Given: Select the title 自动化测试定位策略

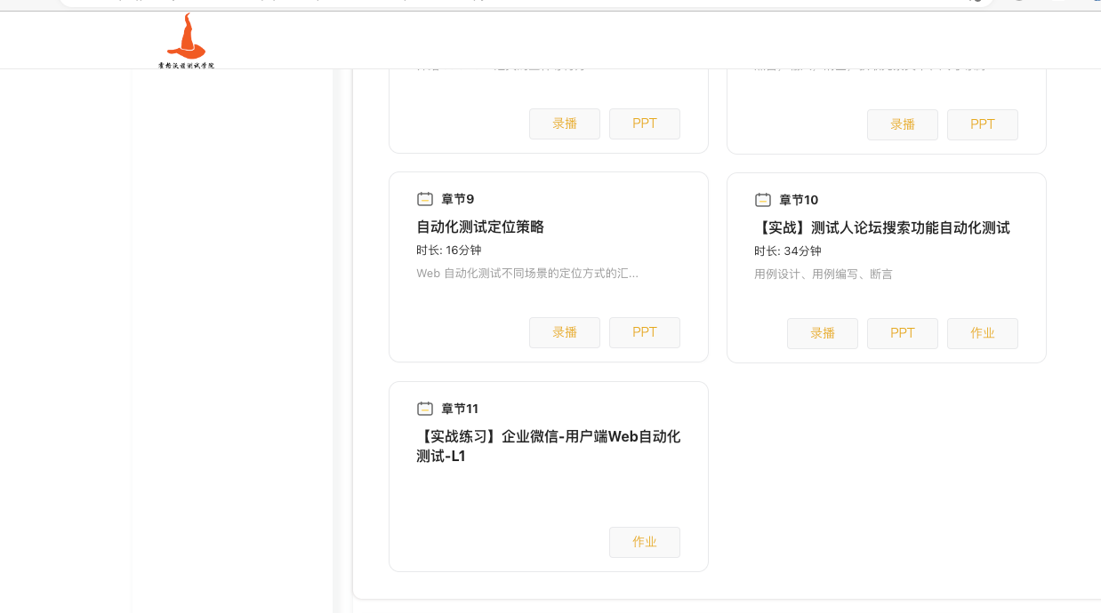Looking at the screenshot, I should point(480,227).
